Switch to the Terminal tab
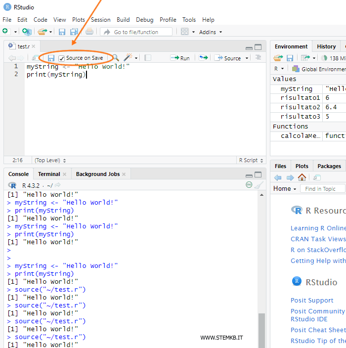The height and width of the screenshot is (348, 346). [x=49, y=174]
